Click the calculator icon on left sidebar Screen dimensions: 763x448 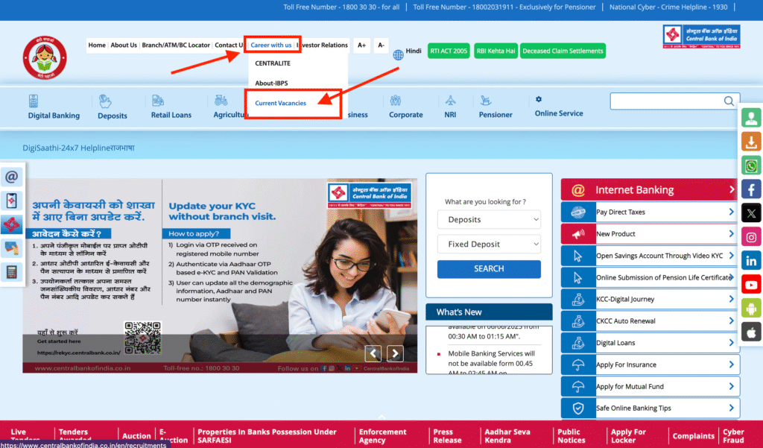point(12,272)
